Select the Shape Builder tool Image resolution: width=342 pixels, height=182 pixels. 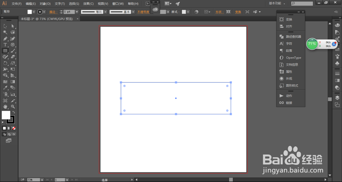[x=5, y=75]
